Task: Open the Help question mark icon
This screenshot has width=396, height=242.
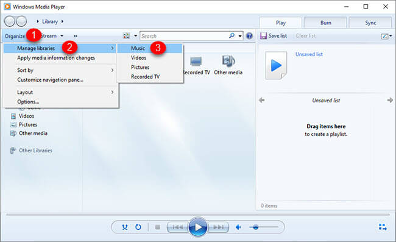Action: [250, 36]
